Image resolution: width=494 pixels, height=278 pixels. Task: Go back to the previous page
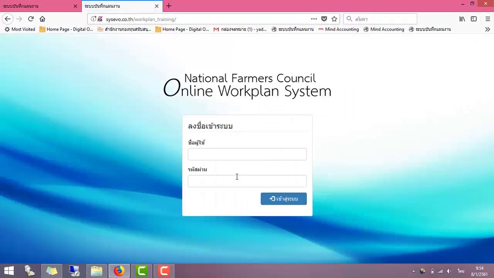point(8,19)
